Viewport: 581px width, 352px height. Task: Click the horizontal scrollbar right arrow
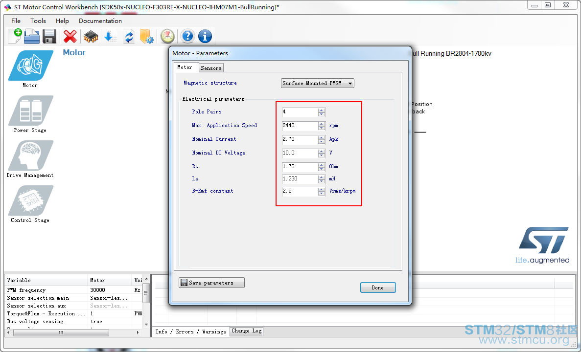(x=138, y=333)
